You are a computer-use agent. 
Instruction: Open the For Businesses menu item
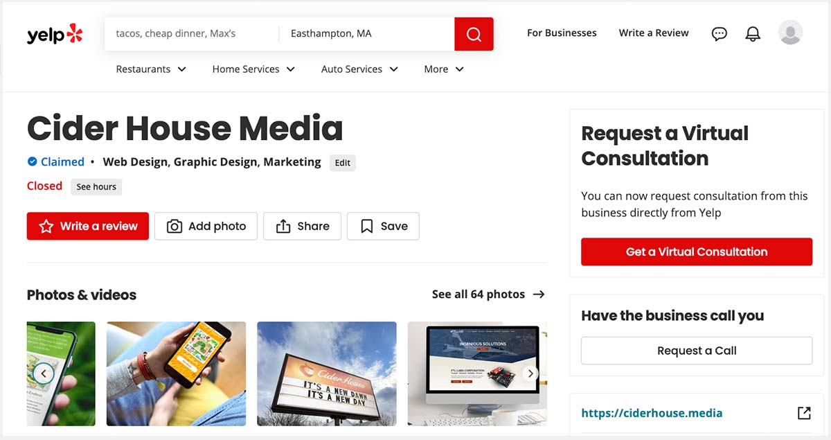[562, 33]
